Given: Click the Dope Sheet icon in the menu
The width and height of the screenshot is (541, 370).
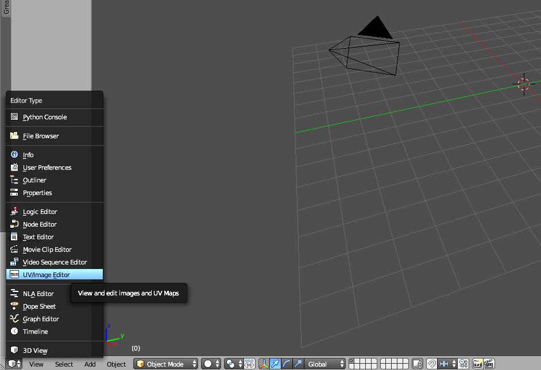Looking at the screenshot, I should (x=14, y=306).
